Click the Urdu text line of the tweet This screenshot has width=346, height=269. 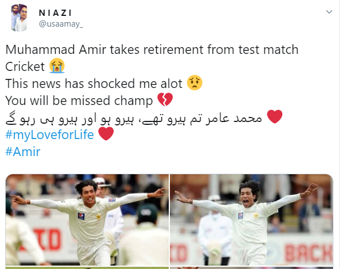(x=134, y=118)
